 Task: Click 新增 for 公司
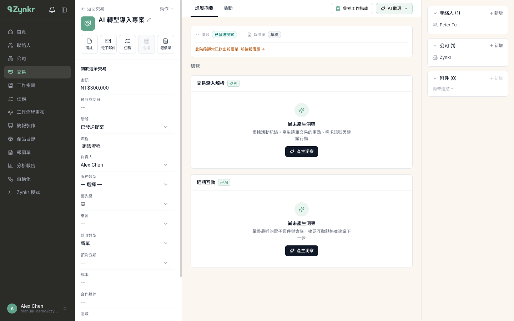point(496,46)
